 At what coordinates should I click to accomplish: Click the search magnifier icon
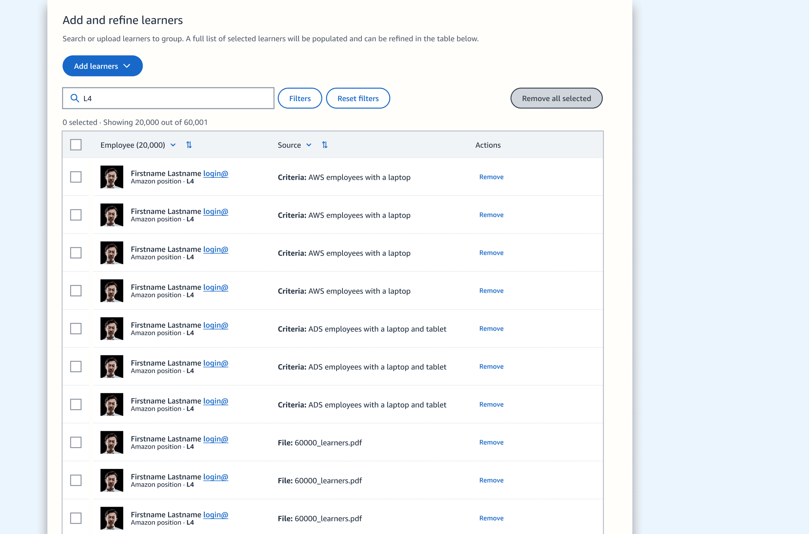coord(75,98)
